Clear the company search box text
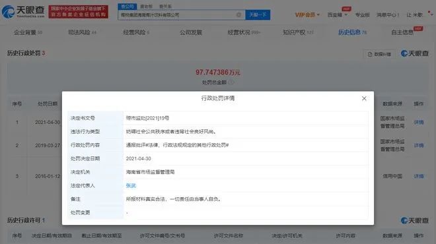 [238, 15]
